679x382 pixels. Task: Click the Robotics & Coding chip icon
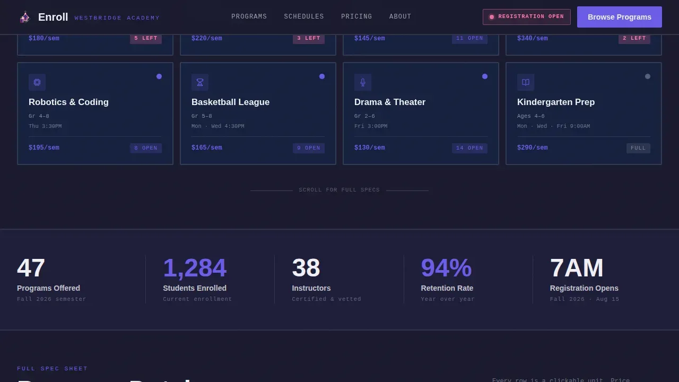point(37,82)
